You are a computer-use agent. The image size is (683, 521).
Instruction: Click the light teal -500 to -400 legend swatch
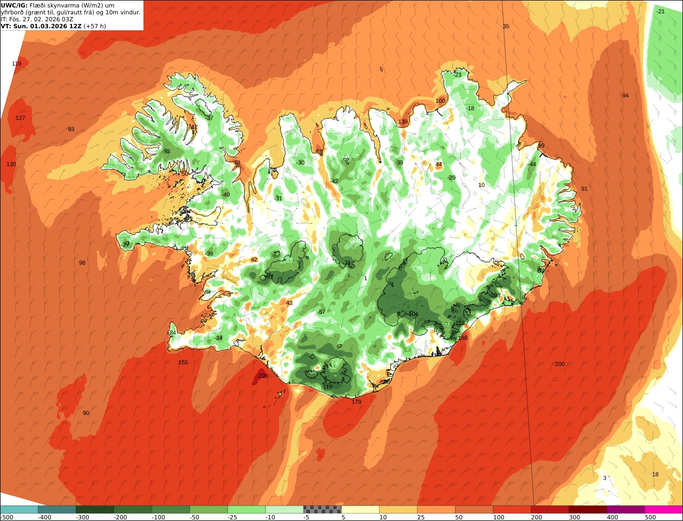point(19,509)
